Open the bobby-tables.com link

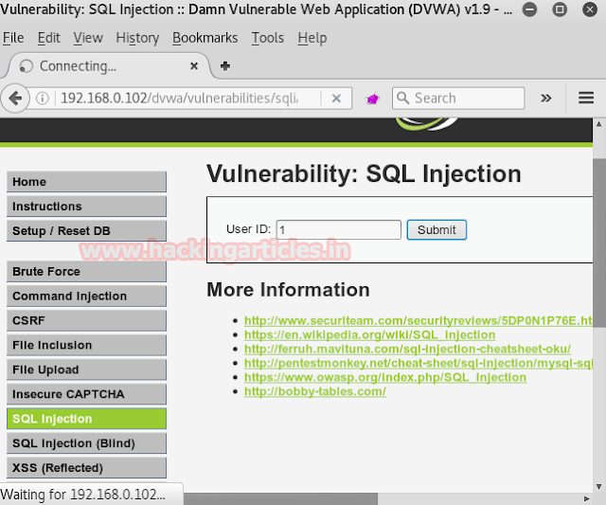315,391
